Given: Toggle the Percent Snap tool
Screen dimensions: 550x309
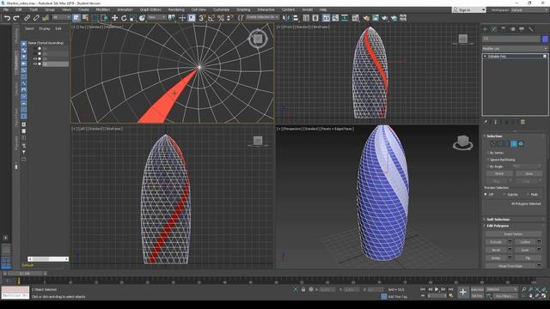Looking at the screenshot, I should coord(221,18).
